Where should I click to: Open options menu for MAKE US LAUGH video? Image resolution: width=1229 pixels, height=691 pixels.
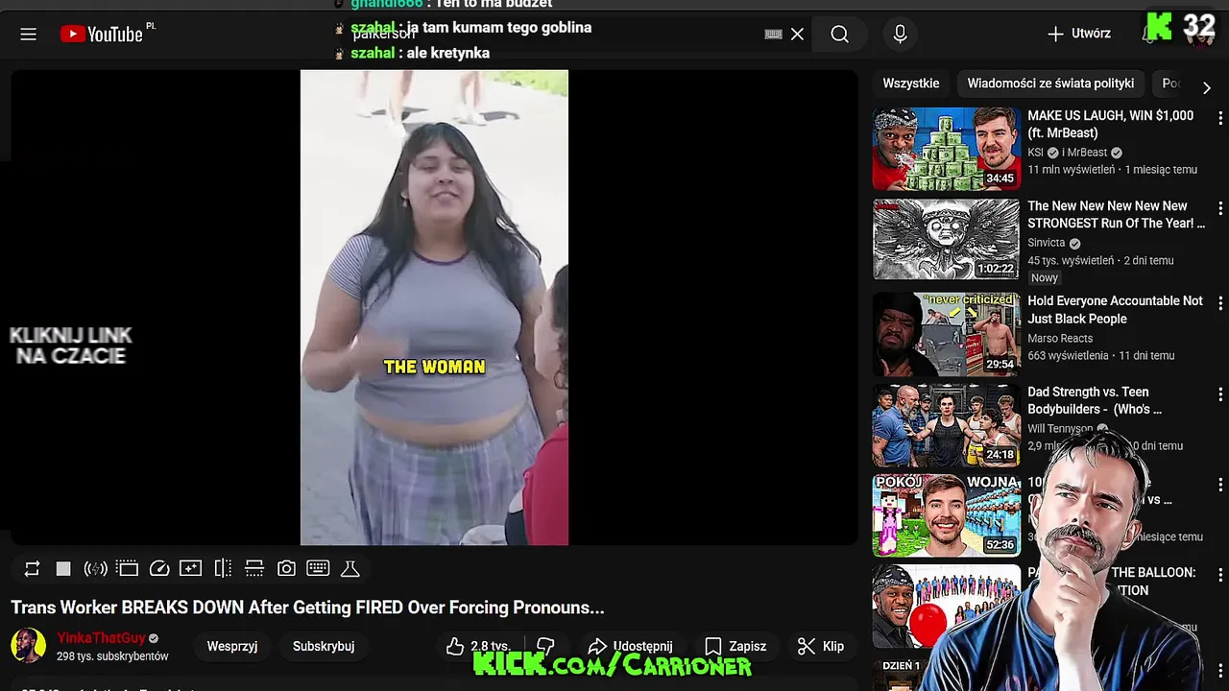pos(1220,117)
